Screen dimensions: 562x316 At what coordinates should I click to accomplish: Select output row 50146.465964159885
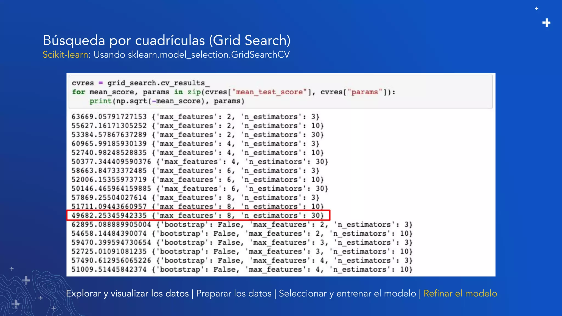pyautogui.click(x=200, y=188)
